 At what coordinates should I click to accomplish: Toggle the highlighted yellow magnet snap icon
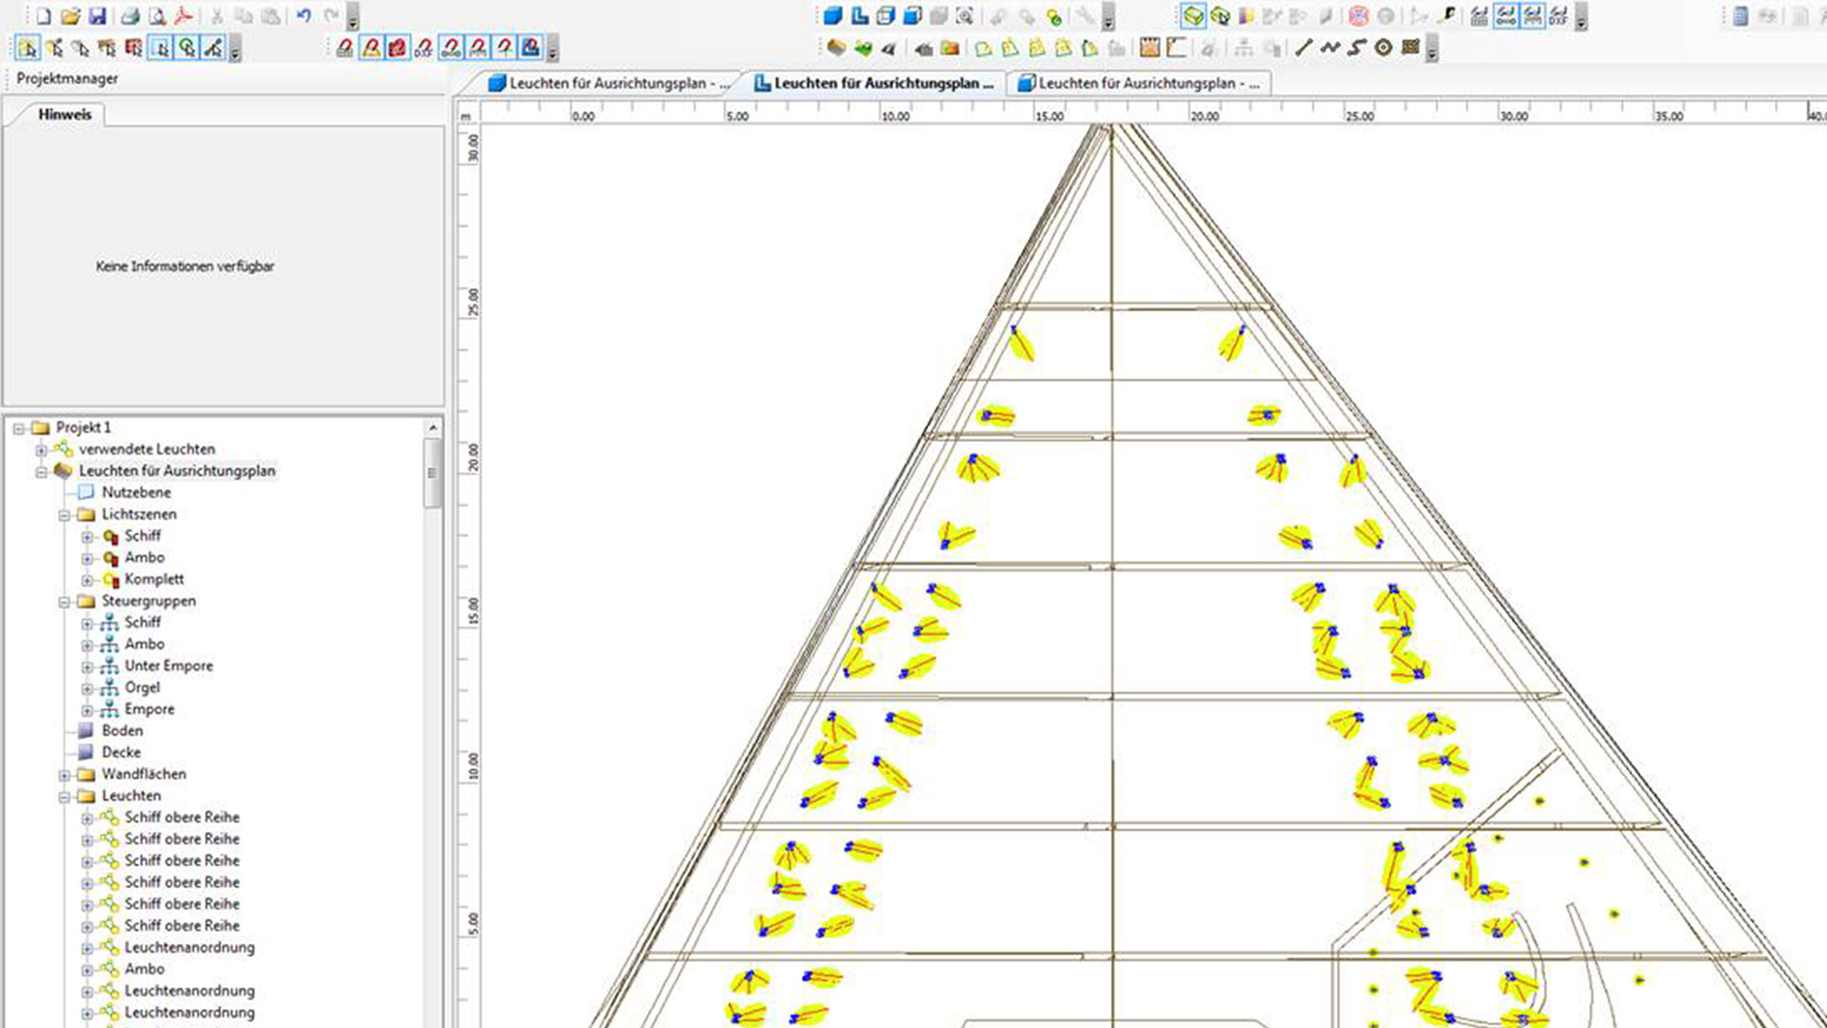[x=371, y=48]
